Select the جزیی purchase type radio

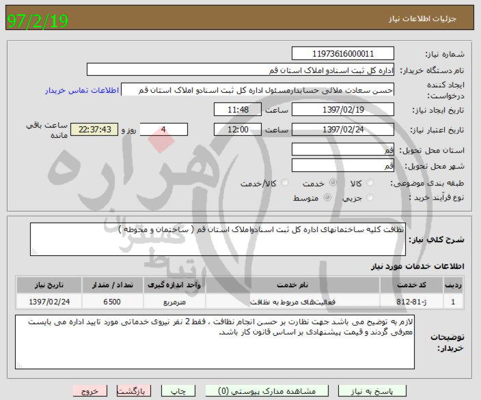pyautogui.click(x=370, y=198)
